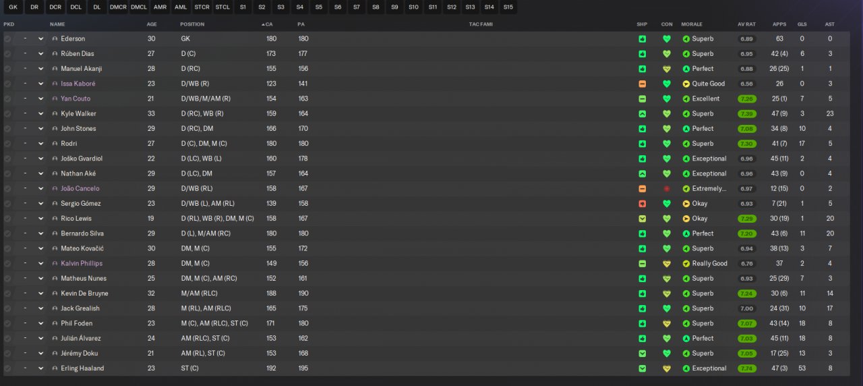863x386 pixels.
Task: Select the STCL position button
Action: (222, 7)
